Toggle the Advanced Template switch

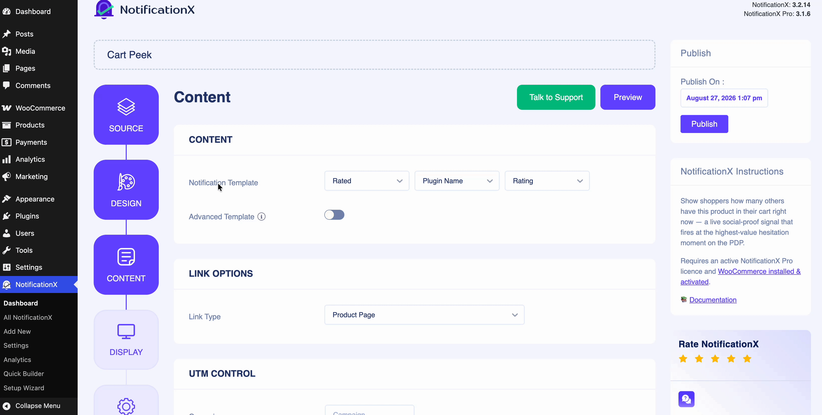click(x=334, y=215)
